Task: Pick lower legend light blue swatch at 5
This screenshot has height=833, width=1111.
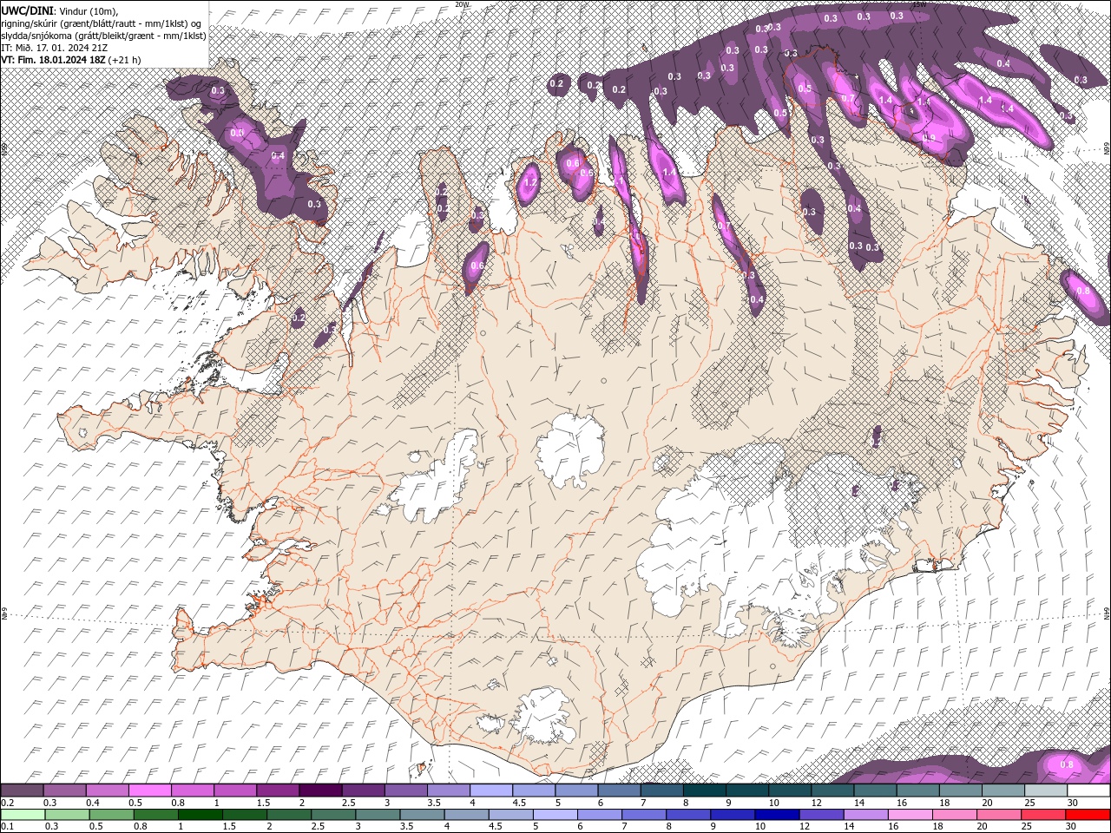Action: 555,814
